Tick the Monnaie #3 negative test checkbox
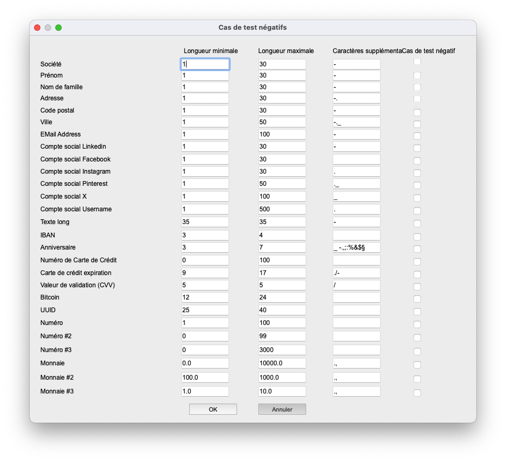 point(417,392)
